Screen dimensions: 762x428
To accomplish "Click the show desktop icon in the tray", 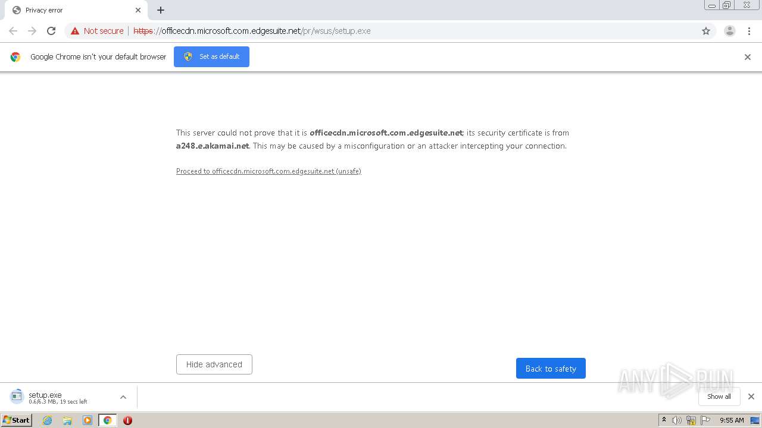I will pyautogui.click(x=755, y=420).
